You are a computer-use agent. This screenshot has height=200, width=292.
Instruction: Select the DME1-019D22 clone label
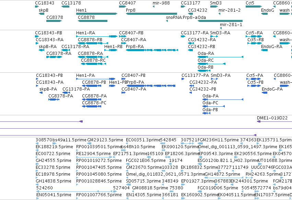[272, 118]
